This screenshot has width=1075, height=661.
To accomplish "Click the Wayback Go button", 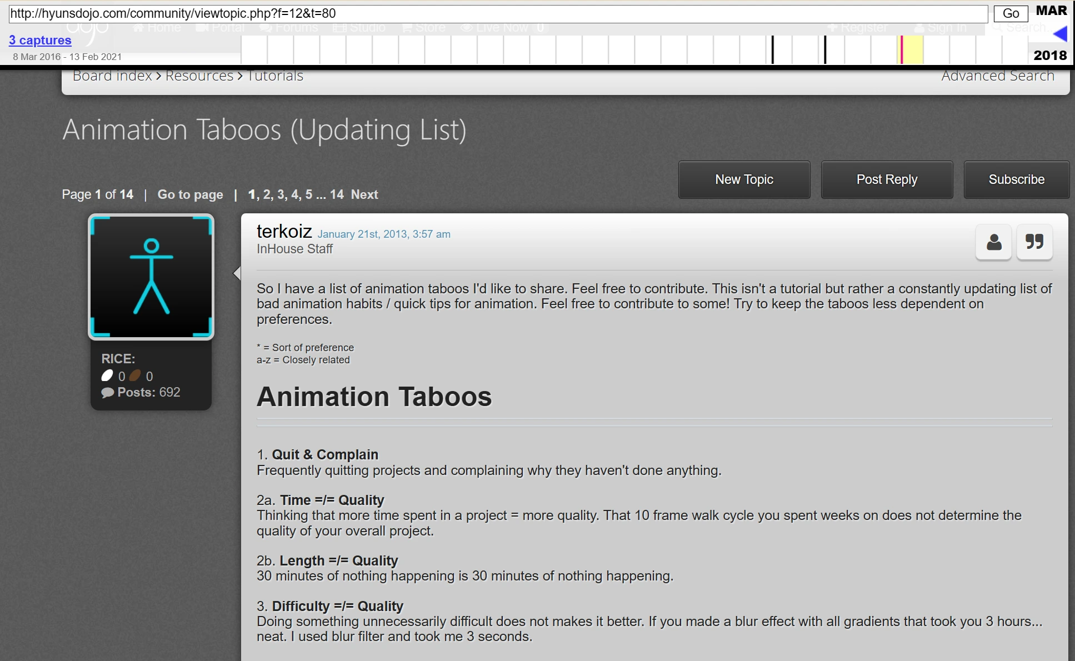I will [1011, 13].
